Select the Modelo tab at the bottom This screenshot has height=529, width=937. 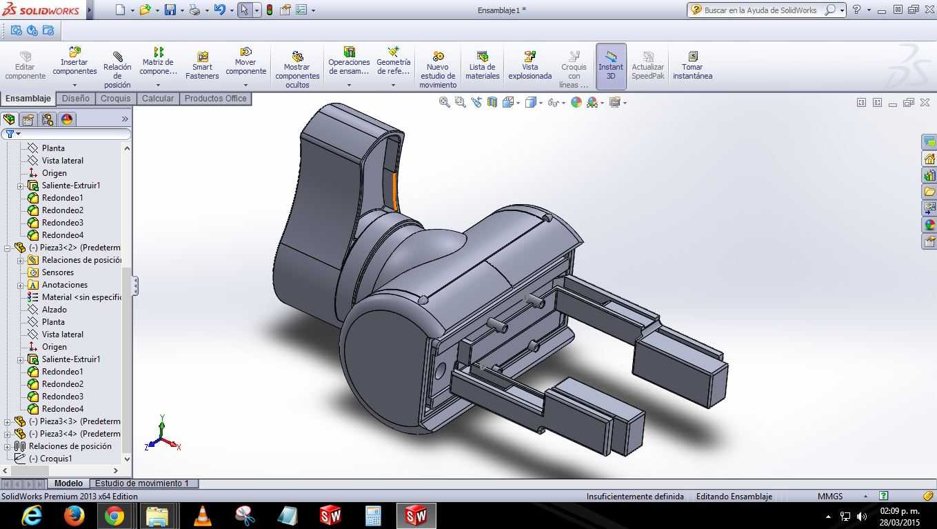click(x=68, y=483)
